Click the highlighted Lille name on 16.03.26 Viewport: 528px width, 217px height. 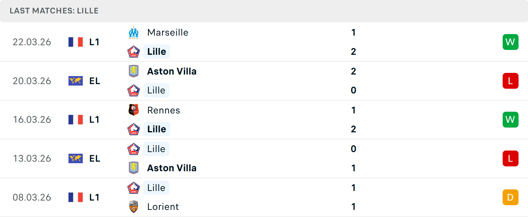157,129
